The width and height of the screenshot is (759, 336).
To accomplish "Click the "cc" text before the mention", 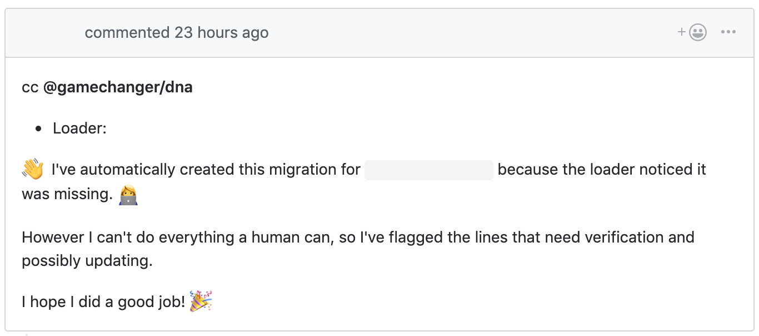I will (30, 88).
